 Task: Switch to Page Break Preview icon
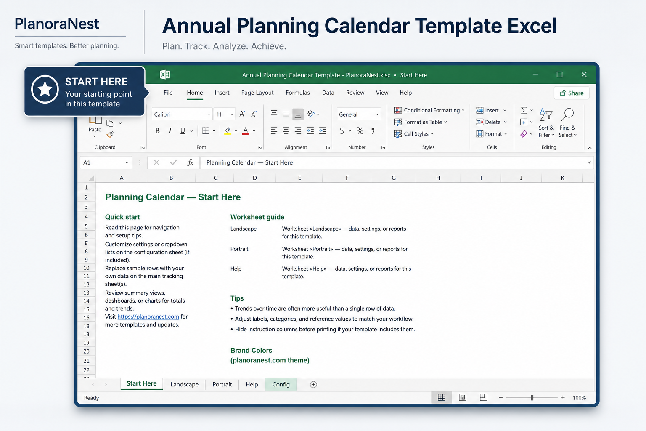click(x=483, y=397)
